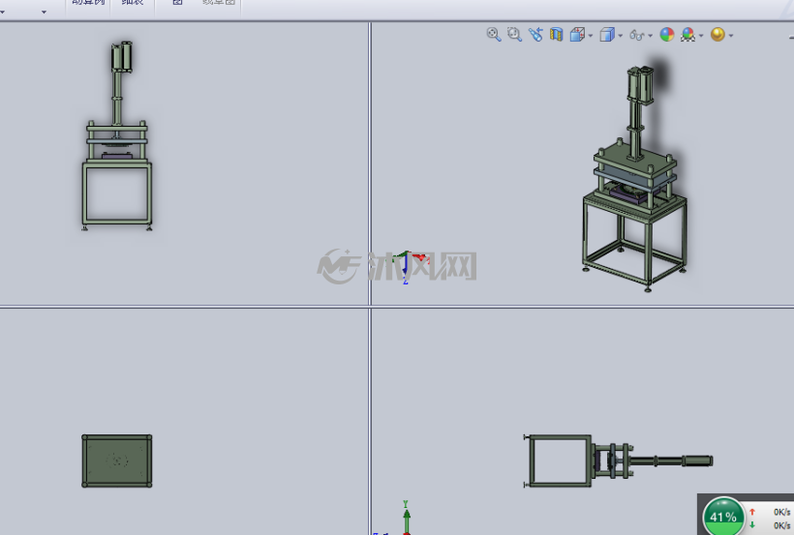Click the Previous View icon
The height and width of the screenshot is (535, 794).
[x=535, y=35]
